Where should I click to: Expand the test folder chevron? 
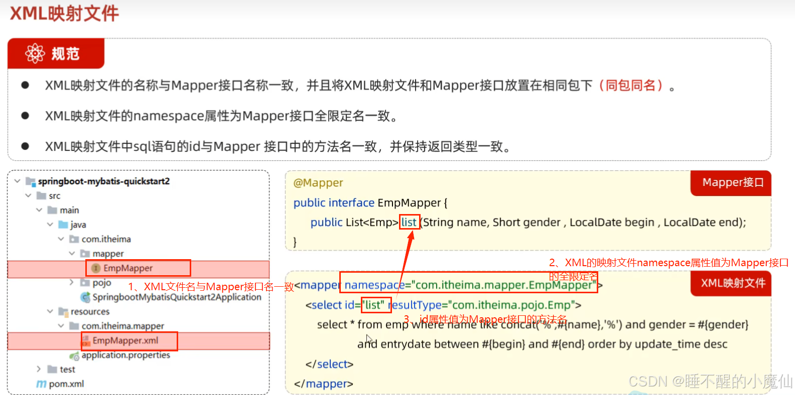click(39, 369)
